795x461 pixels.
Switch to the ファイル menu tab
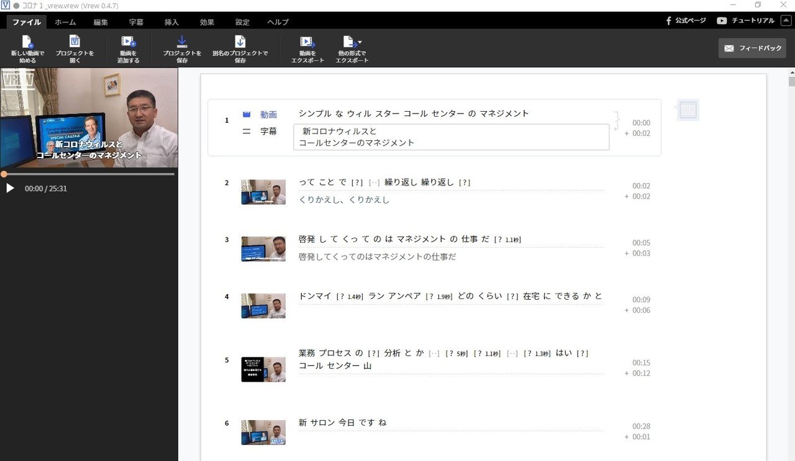tap(25, 22)
